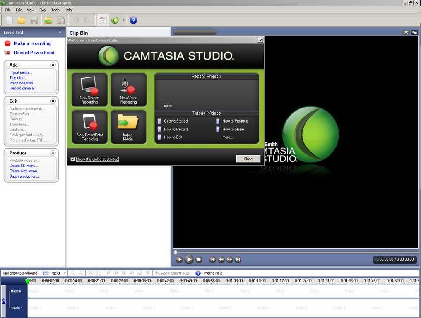Click the 0:00:28;00 mark on timeline ruler
The width and height of the screenshot is (421, 318).
pyautogui.click(x=119, y=281)
